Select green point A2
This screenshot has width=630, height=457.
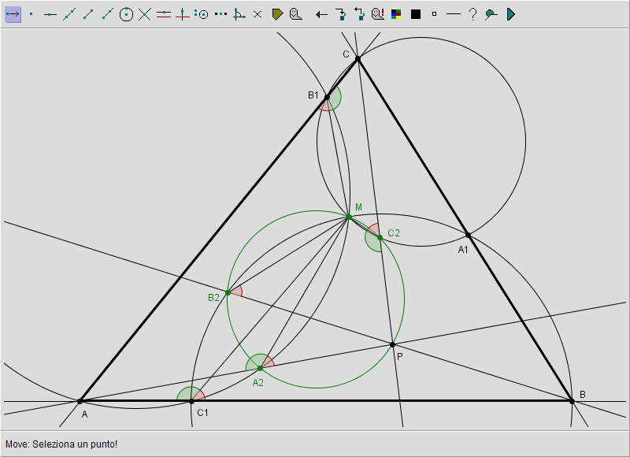[260, 368]
